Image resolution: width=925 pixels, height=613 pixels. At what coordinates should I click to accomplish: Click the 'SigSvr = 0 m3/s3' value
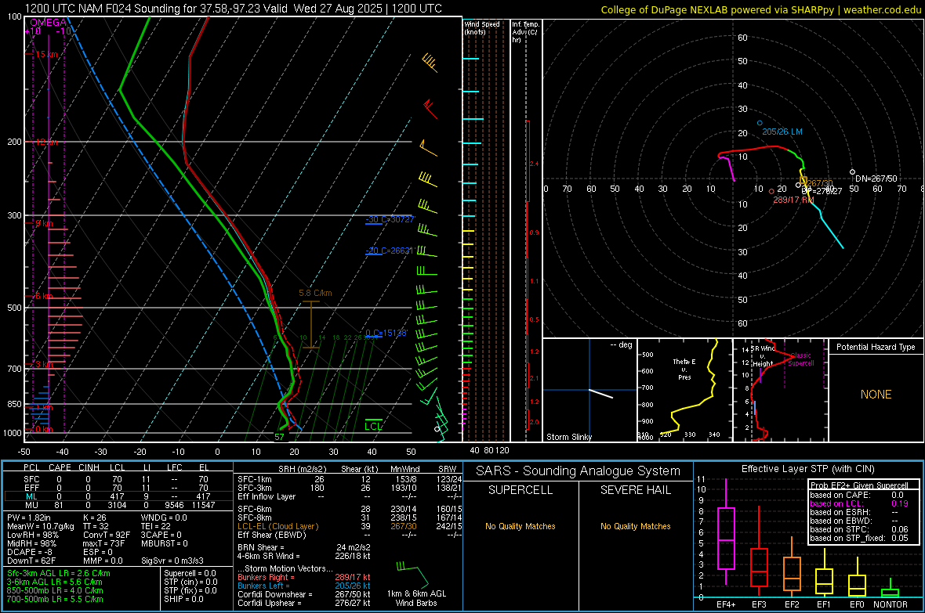click(x=172, y=561)
